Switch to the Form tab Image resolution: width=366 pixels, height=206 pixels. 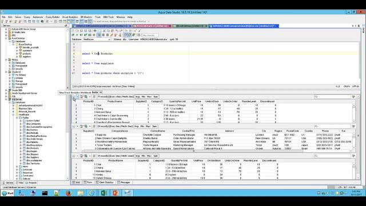[87, 183]
